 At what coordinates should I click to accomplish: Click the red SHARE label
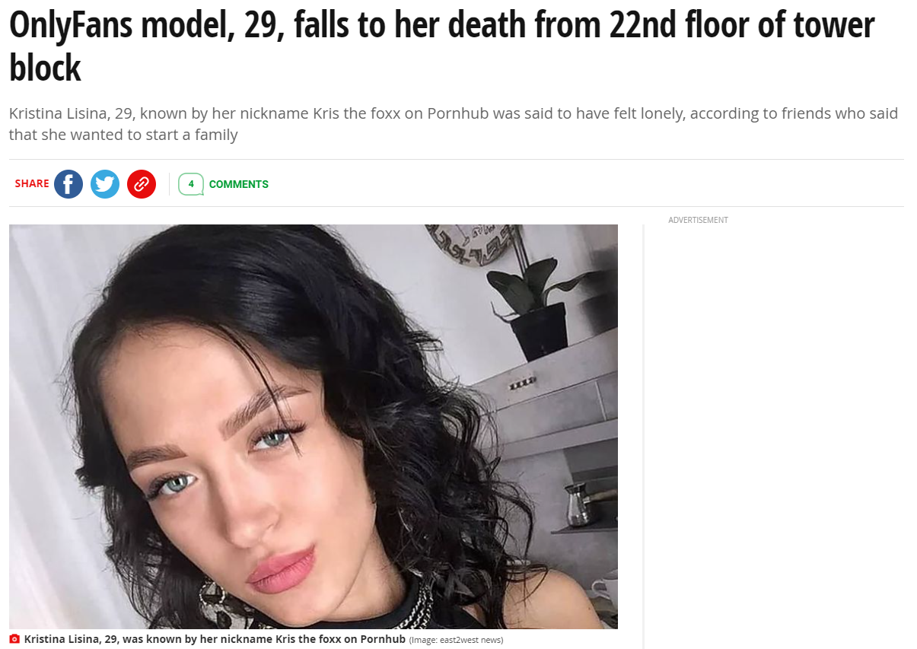click(32, 183)
